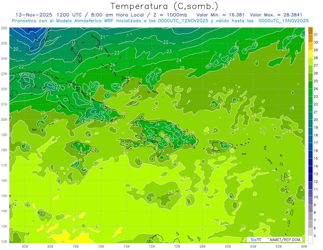Click the 12 label on the color scale
This screenshot has width=323, height=250.
coord(316,181)
